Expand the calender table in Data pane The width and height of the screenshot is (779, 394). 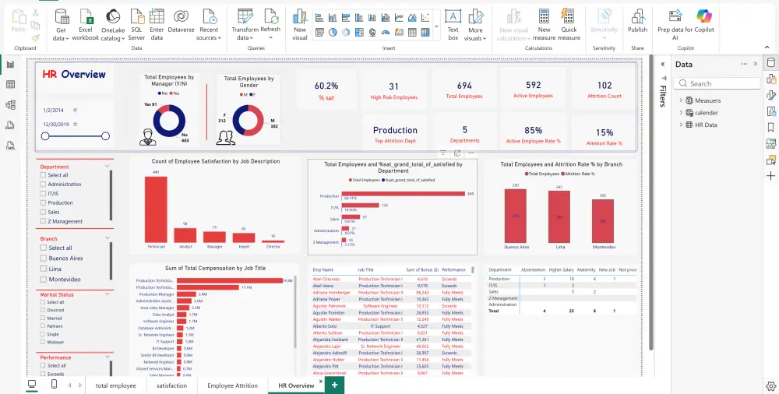(x=681, y=113)
